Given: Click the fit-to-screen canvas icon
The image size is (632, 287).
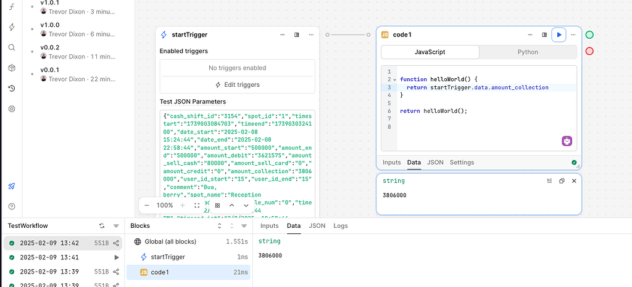Looking at the screenshot, I should pyautogui.click(x=197, y=205).
